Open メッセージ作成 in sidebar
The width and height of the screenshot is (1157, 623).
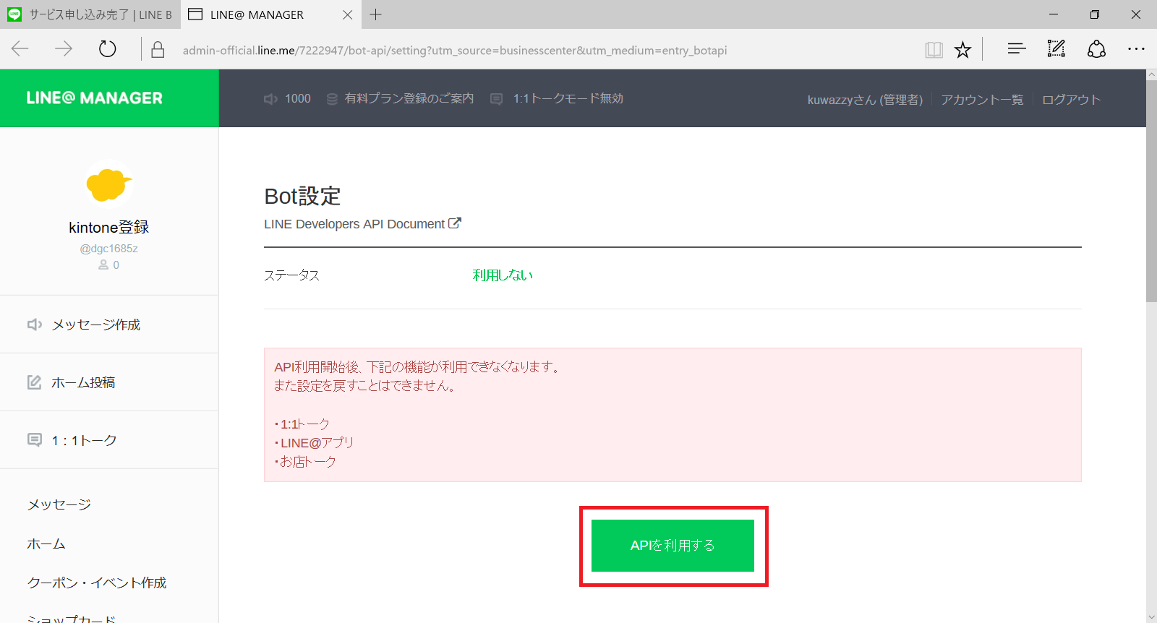tap(109, 325)
